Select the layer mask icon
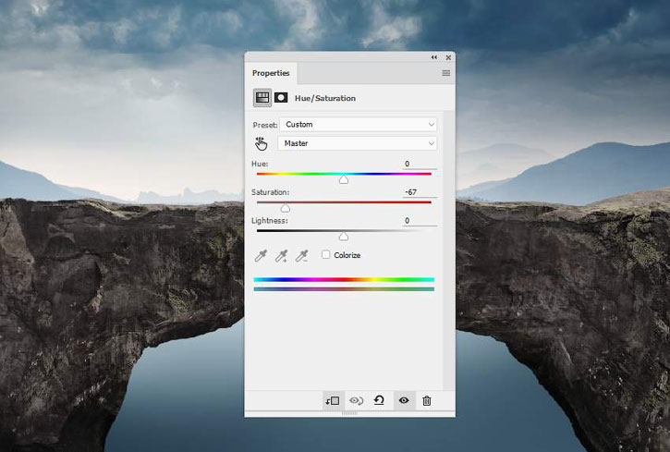 tap(281, 98)
